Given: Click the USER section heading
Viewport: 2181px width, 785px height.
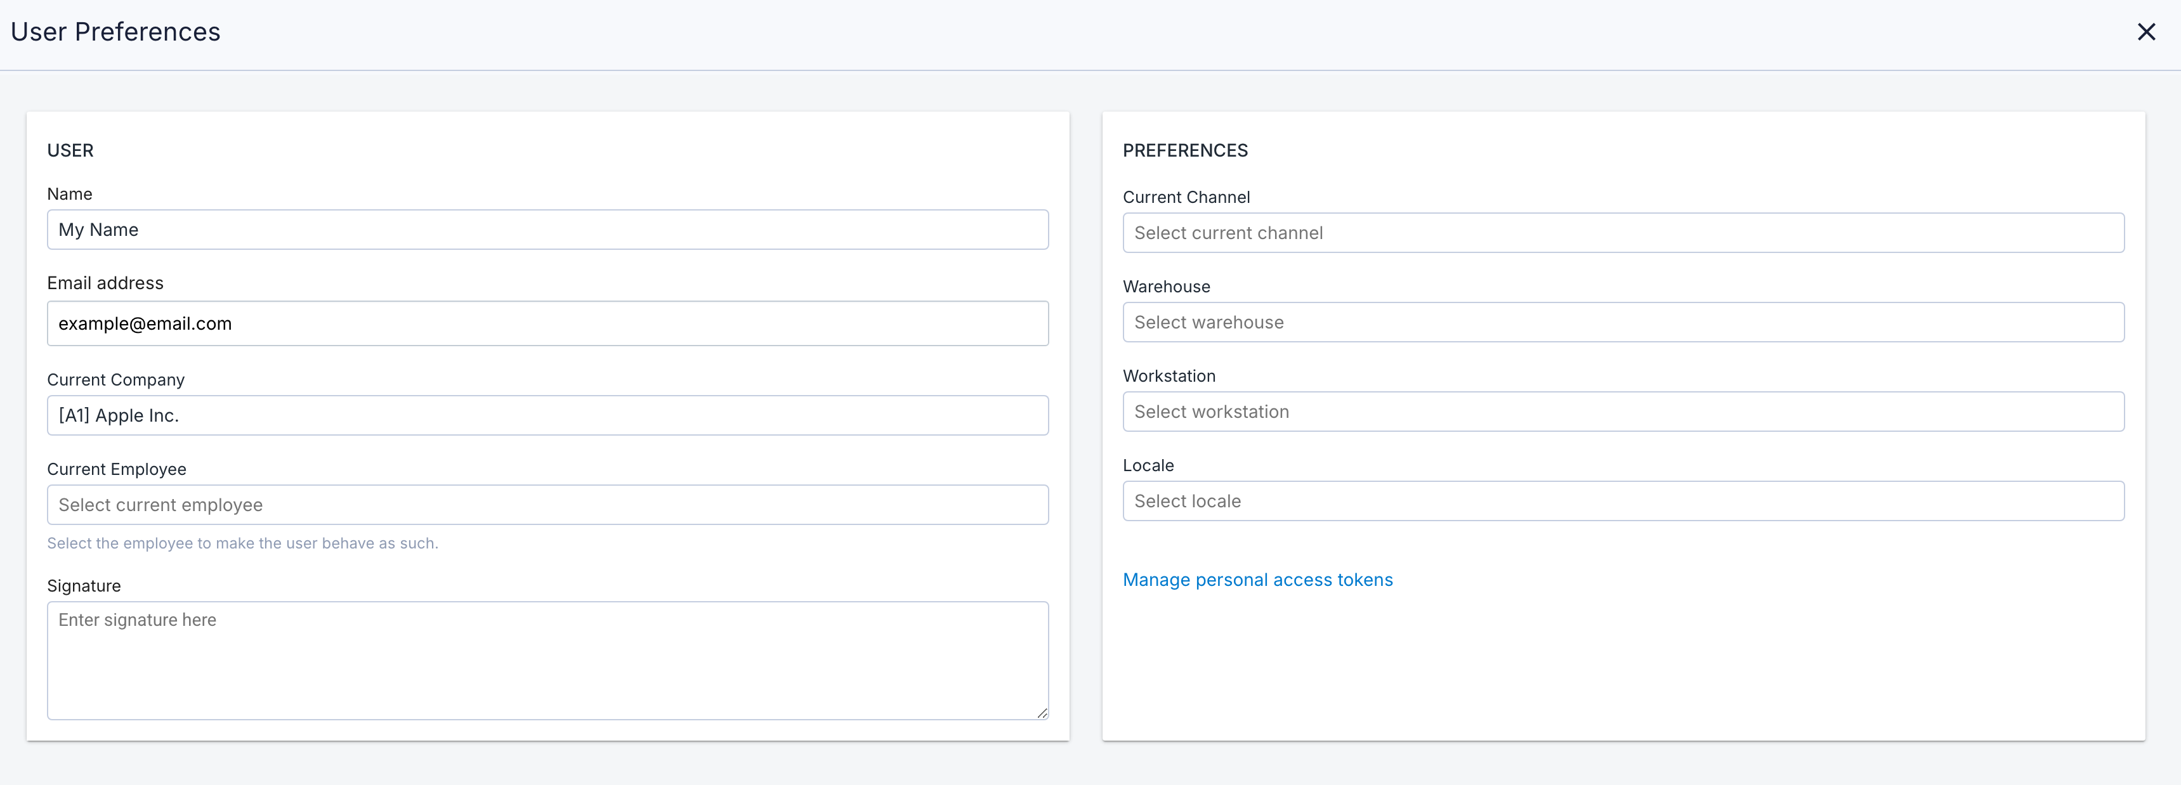Looking at the screenshot, I should tap(70, 150).
